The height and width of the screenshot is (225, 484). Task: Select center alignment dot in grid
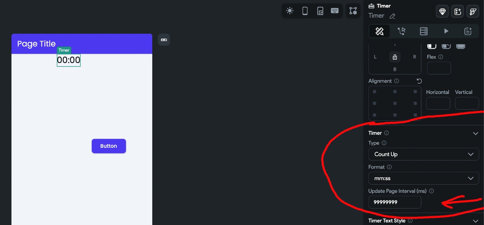[395, 103]
